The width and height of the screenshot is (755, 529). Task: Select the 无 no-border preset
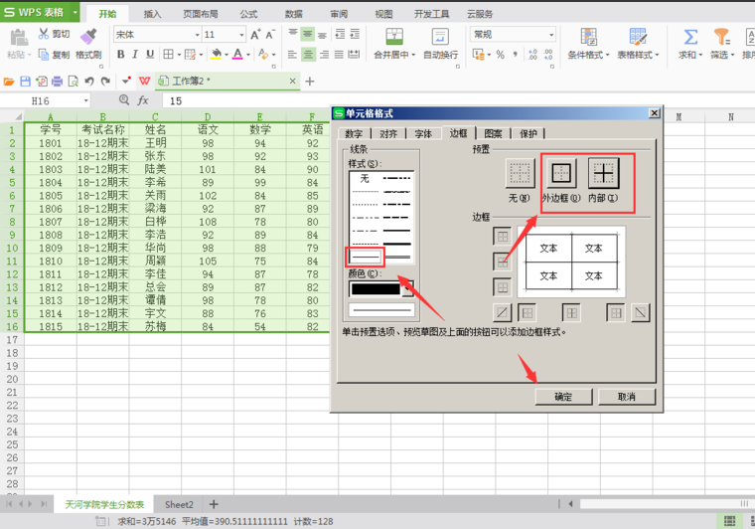pyautogui.click(x=520, y=173)
